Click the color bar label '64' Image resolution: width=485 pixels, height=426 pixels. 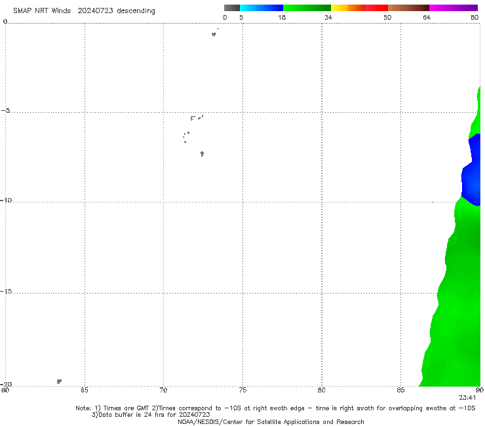pyautogui.click(x=427, y=17)
